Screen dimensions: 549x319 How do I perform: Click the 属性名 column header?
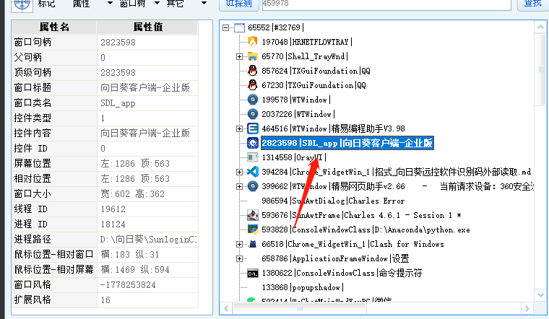(54, 27)
